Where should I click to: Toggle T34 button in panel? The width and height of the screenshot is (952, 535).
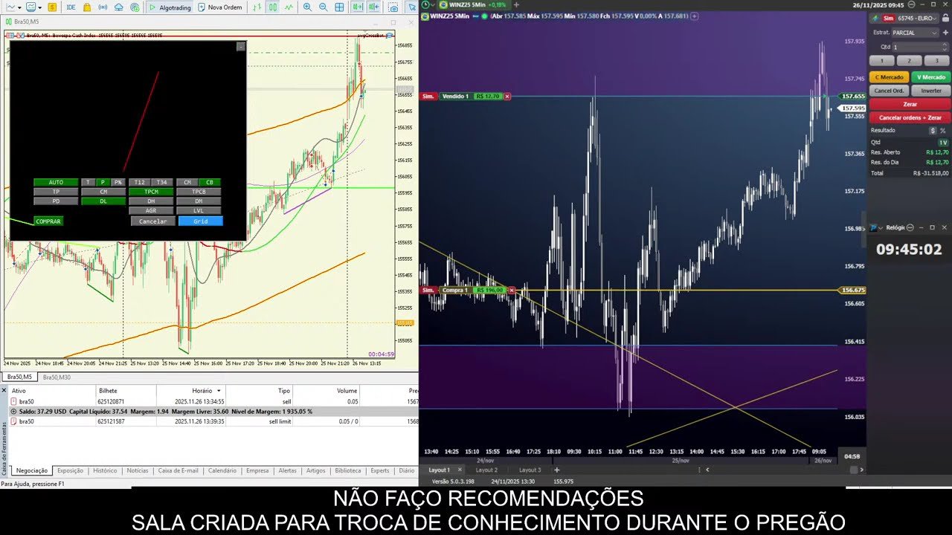point(161,182)
